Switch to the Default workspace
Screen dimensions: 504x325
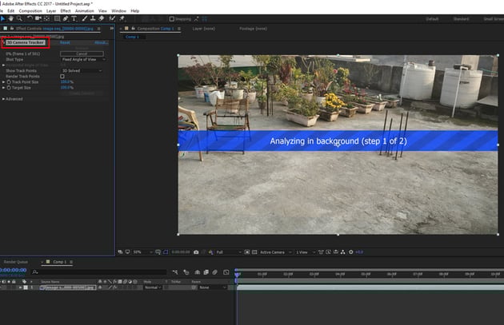pyautogui.click(x=432, y=19)
